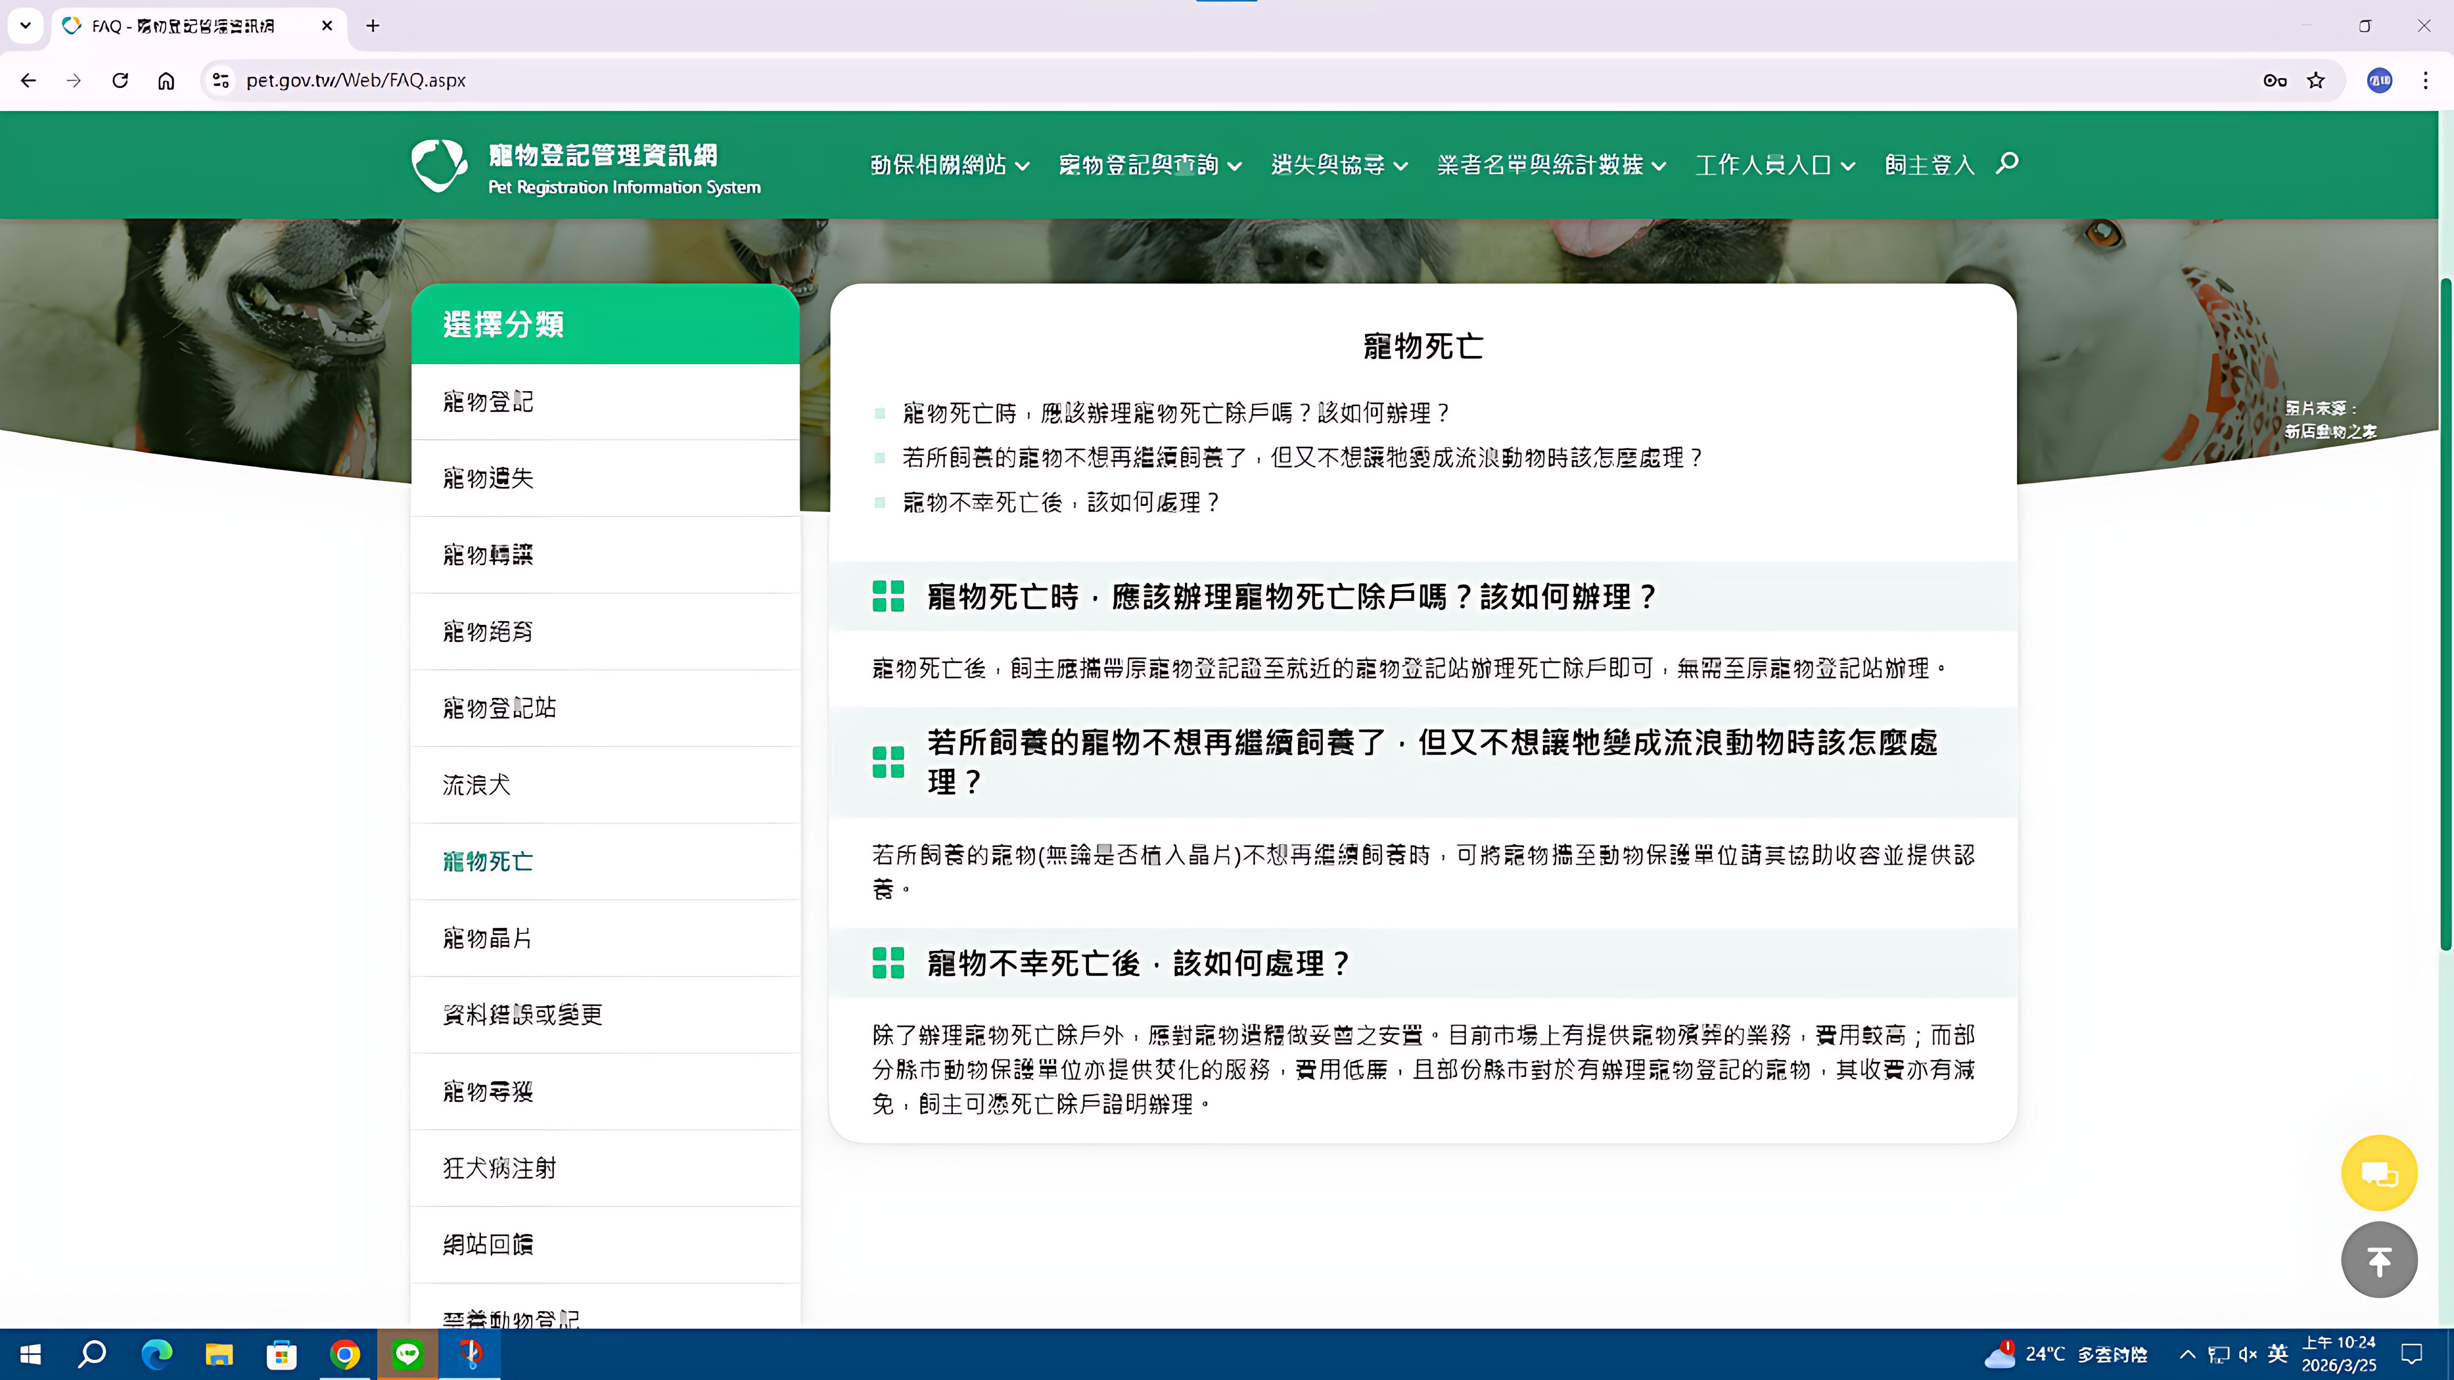Open the chat assistant bubble at bottom right
The width and height of the screenshot is (2454, 1380).
click(x=2379, y=1173)
